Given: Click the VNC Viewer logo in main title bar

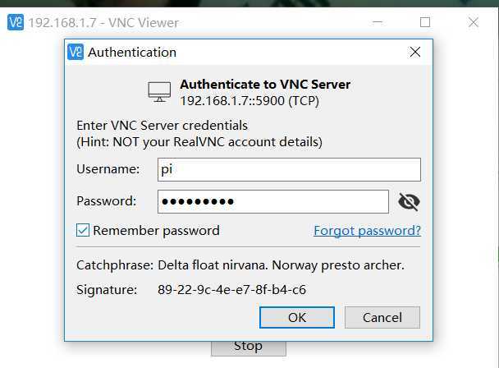Looking at the screenshot, I should pos(15,23).
